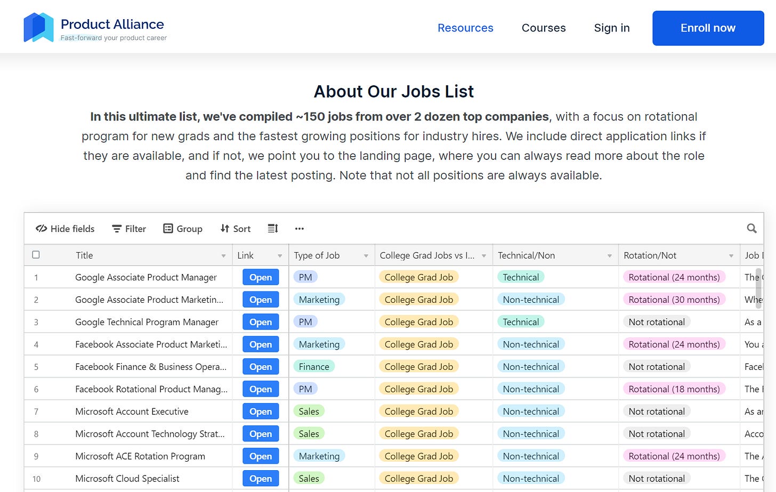Open link for Microsoft Cloud Specialist

pos(261,479)
